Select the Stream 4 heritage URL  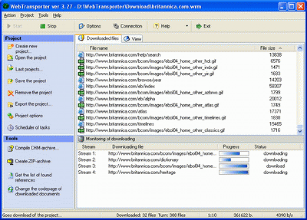pos(142,172)
